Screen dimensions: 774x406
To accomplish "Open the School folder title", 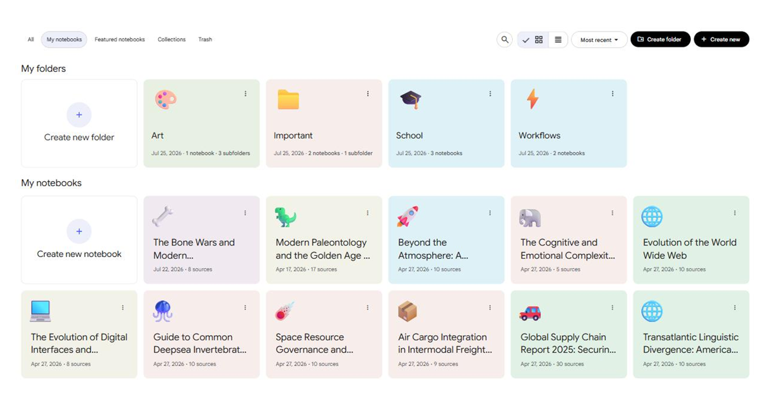I will [x=410, y=135].
